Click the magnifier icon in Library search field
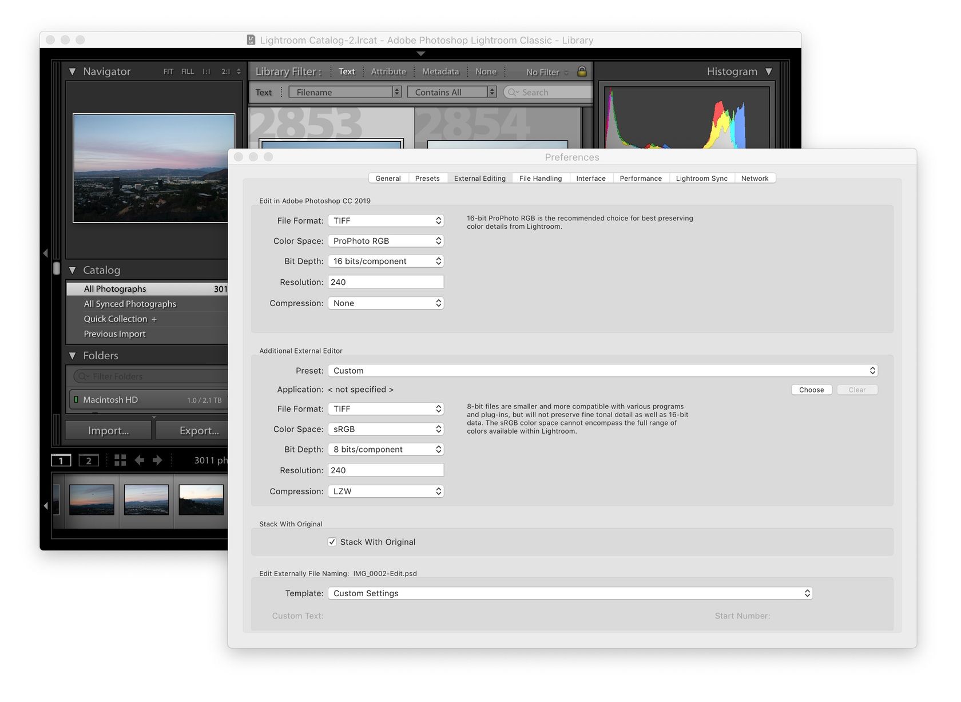The height and width of the screenshot is (702, 961). coord(513,92)
